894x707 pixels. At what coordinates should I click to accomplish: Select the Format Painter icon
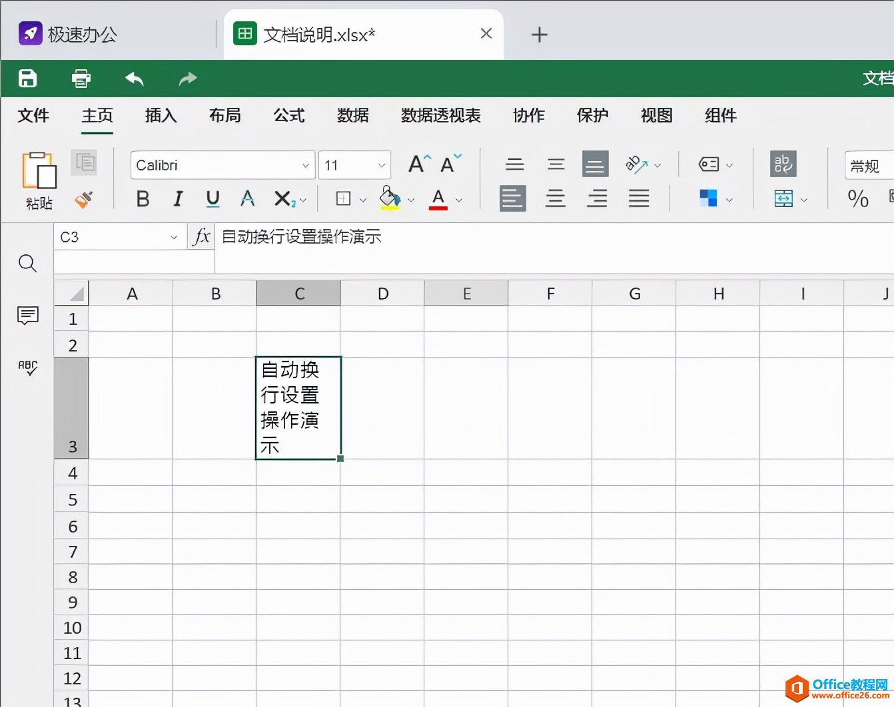85,200
